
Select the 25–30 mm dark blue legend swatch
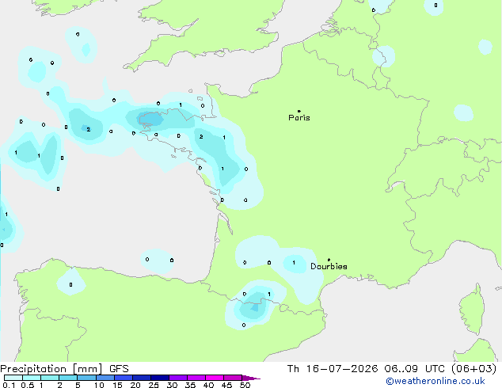[x=160, y=378]
